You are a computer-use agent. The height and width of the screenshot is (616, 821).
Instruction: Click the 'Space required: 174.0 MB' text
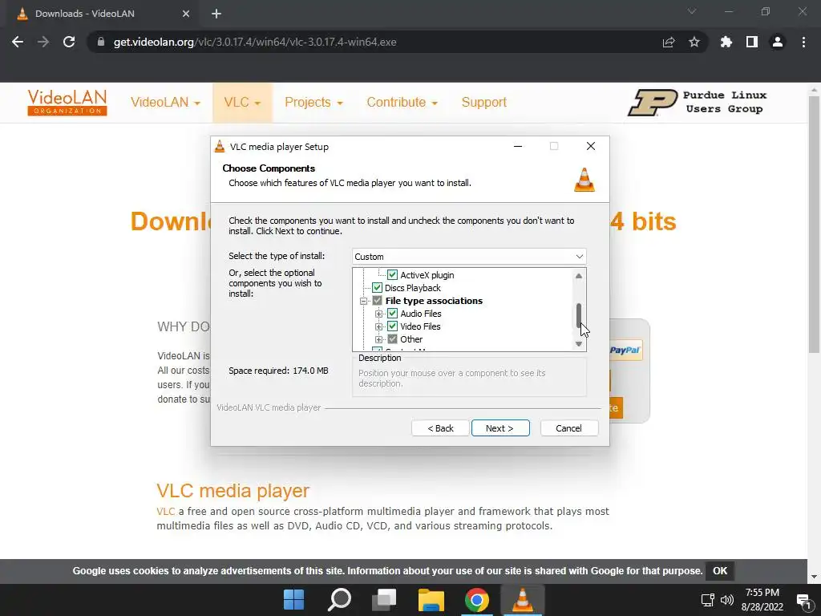coord(278,371)
